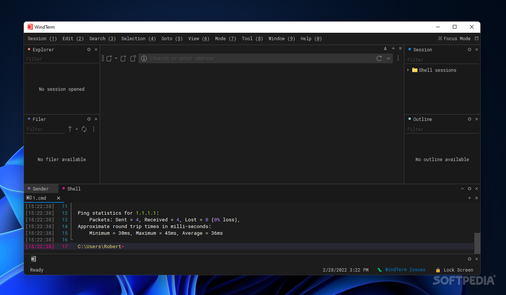Select the Shell sessions folder
The image size is (506, 295).
pyautogui.click(x=434, y=70)
